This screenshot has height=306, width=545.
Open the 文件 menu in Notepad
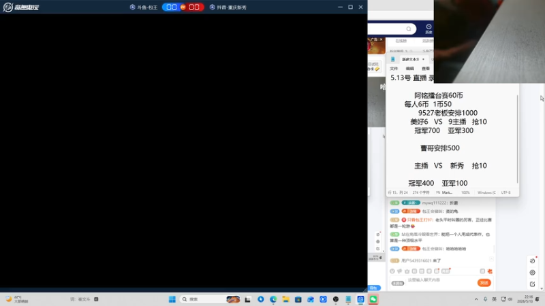[x=394, y=69]
